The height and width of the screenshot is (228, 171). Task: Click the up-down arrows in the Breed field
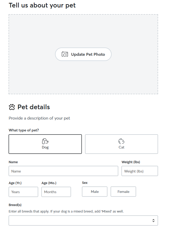(x=153, y=221)
